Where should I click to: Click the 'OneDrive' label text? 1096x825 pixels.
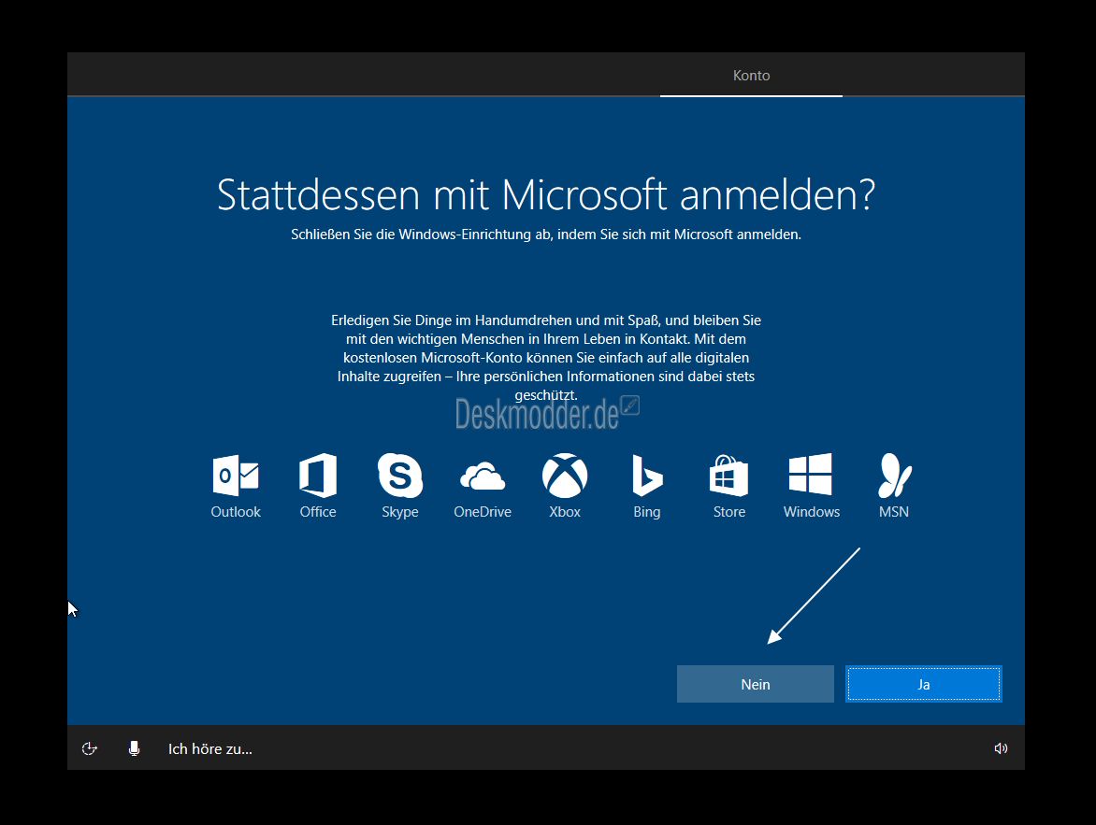click(483, 511)
